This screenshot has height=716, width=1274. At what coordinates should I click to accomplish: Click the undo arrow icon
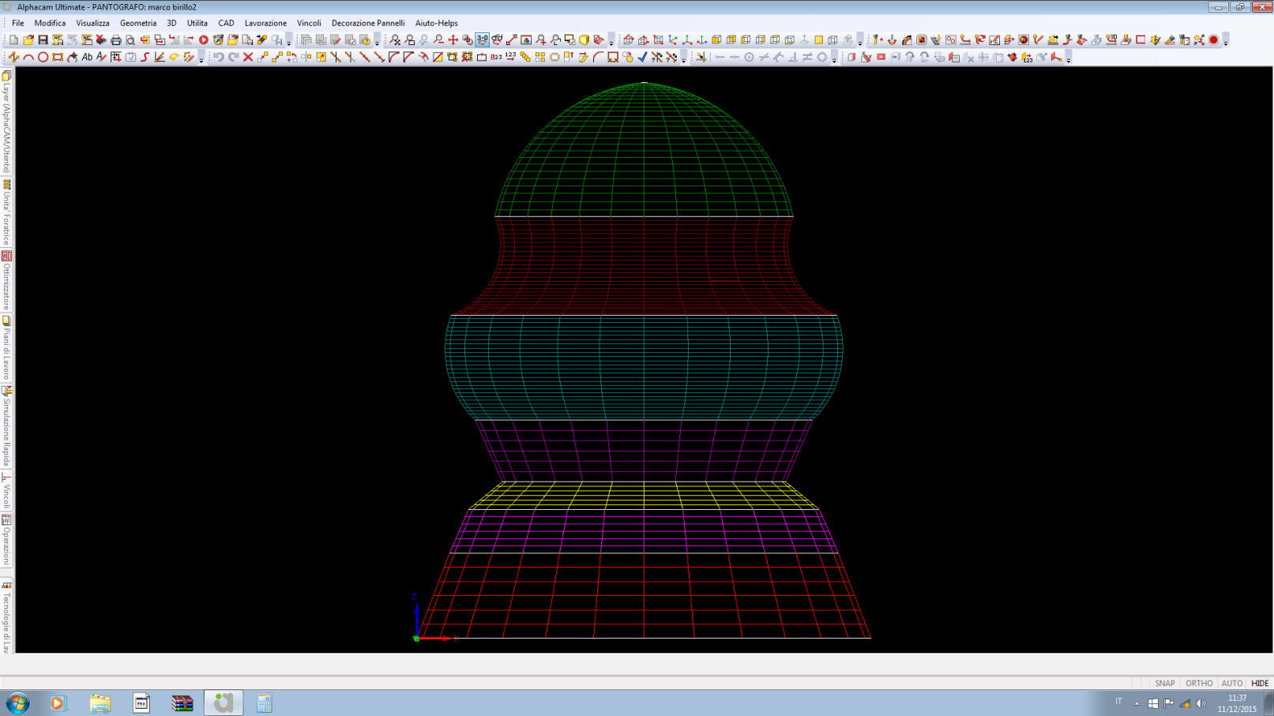click(x=219, y=57)
